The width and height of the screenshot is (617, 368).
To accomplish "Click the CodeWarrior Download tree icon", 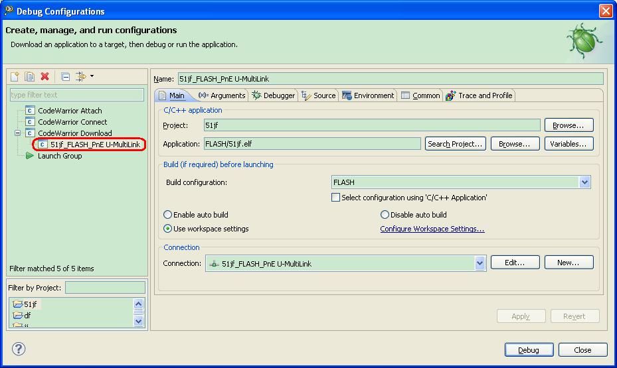I will [29, 133].
